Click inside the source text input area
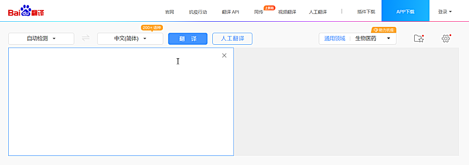469x165 pixels. click(121, 102)
